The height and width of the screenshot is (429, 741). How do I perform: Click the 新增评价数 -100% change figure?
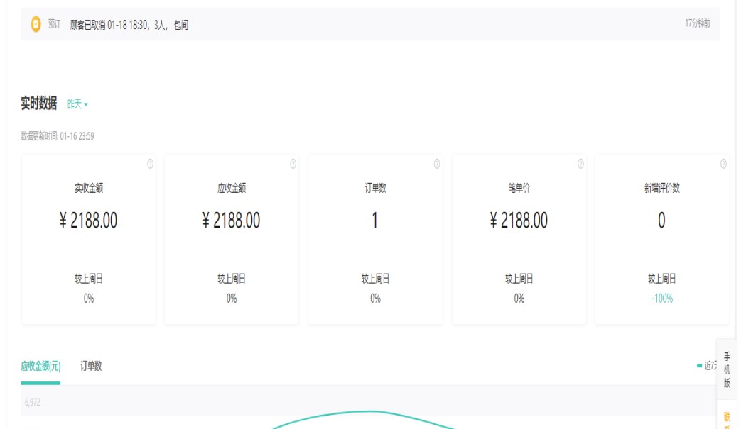661,299
